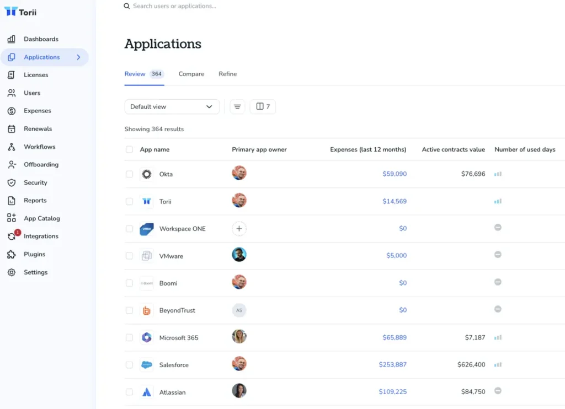Open the Plugins section
This screenshot has width=565, height=409.
pyautogui.click(x=34, y=254)
